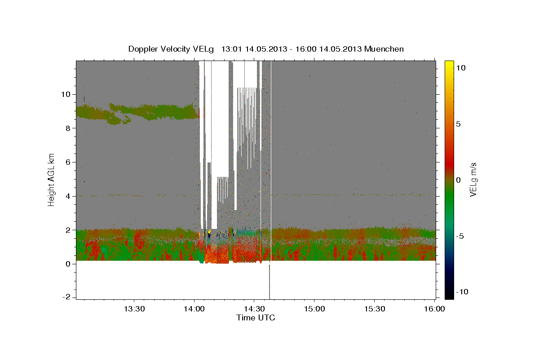Click the height axis label 2

click(69, 230)
